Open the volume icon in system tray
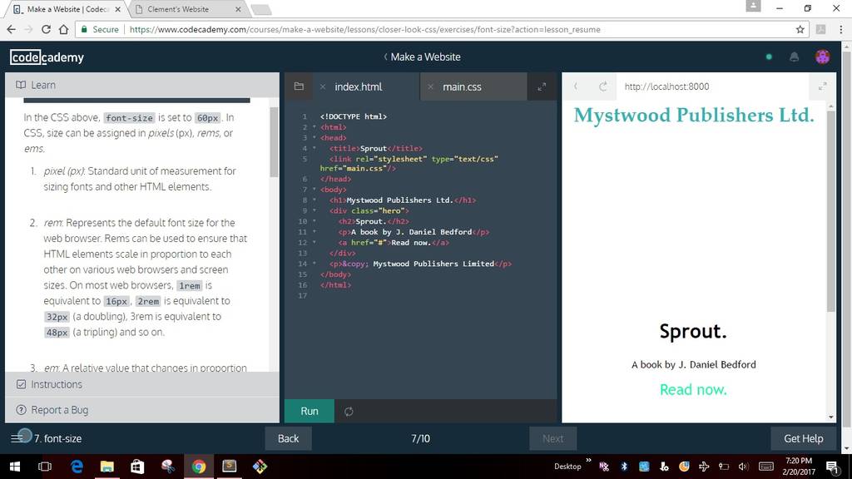 tap(743, 467)
